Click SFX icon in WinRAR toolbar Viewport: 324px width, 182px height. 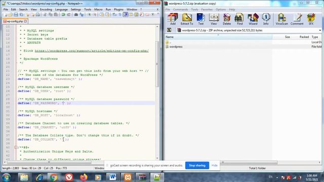point(311,19)
